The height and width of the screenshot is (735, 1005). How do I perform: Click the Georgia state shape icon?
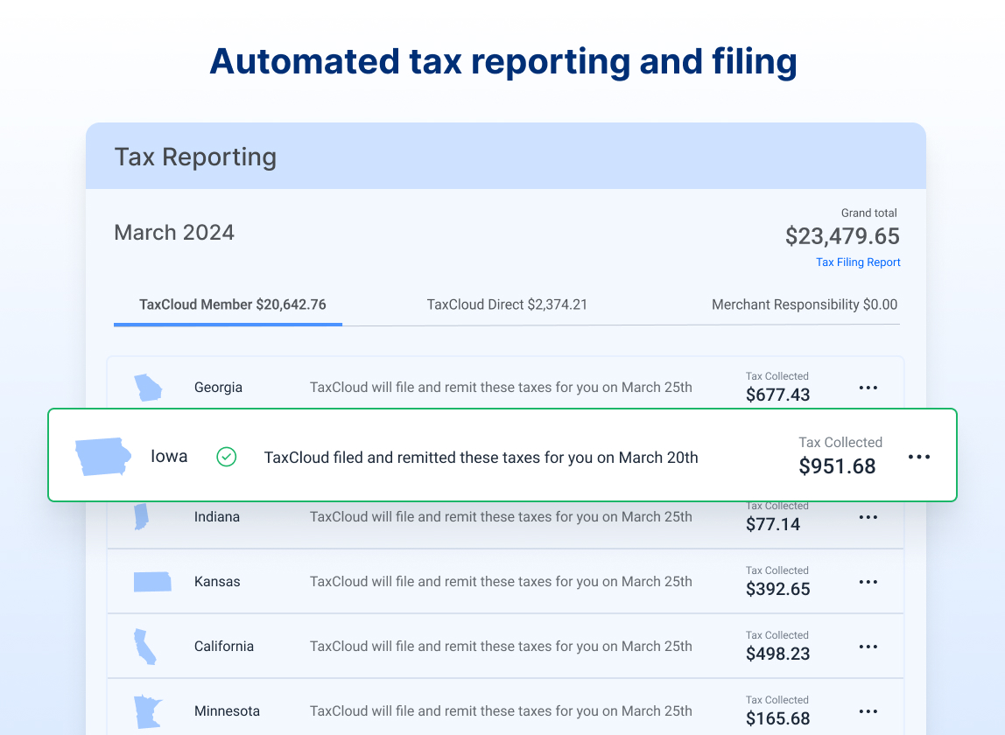click(x=148, y=388)
